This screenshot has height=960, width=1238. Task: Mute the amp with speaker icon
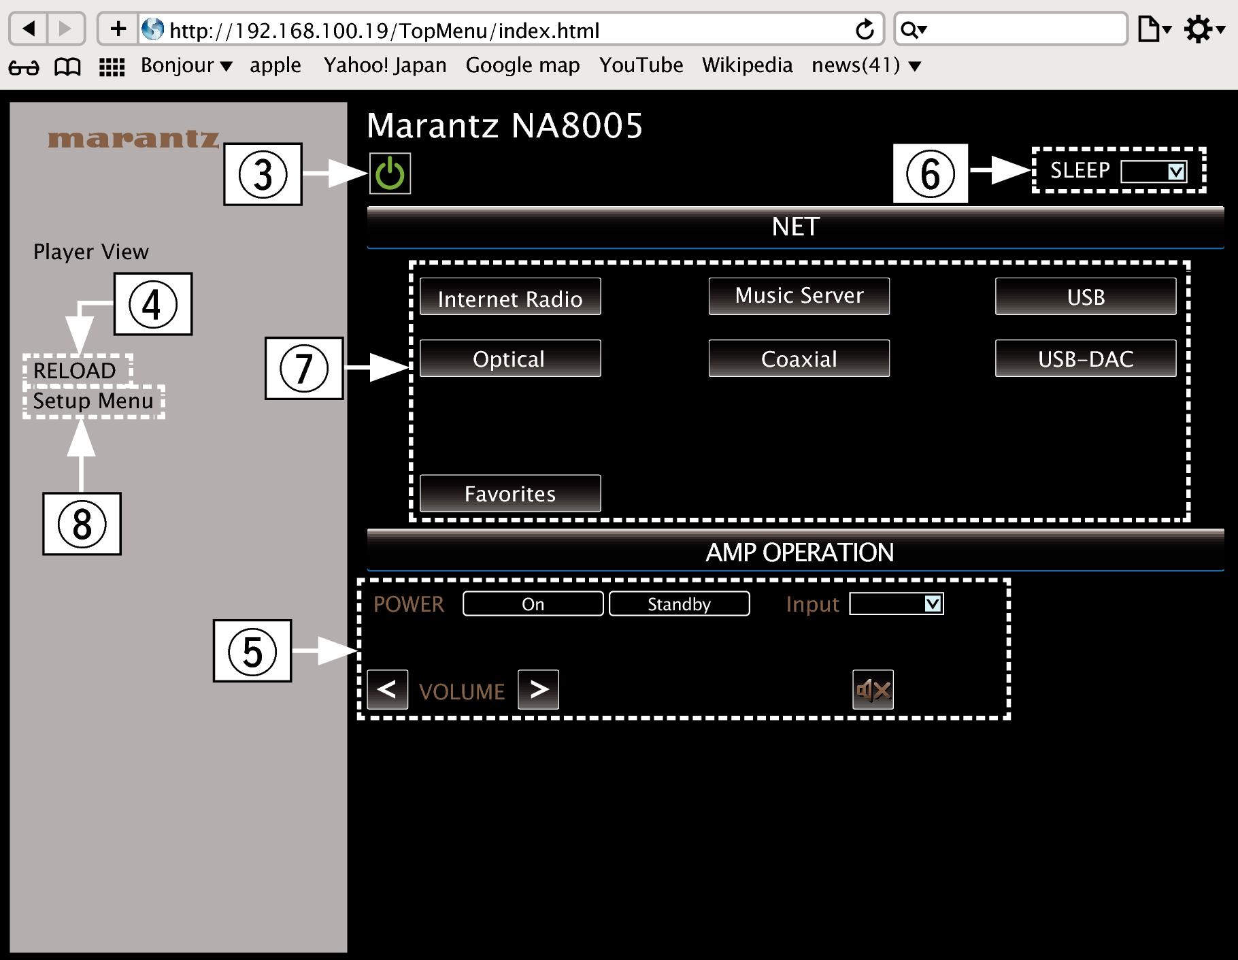(873, 690)
